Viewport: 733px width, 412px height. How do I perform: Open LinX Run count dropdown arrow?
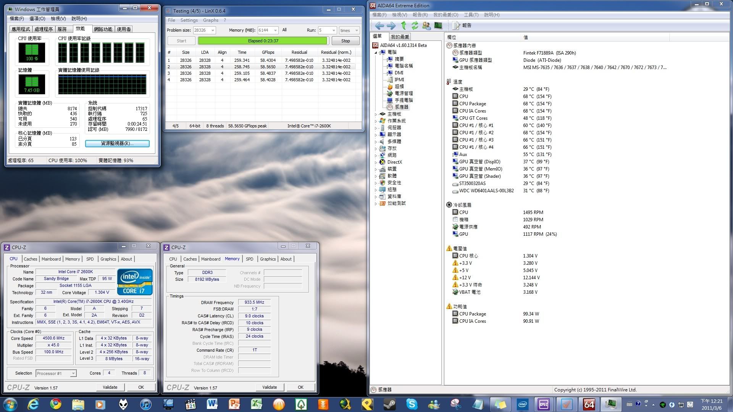point(333,30)
